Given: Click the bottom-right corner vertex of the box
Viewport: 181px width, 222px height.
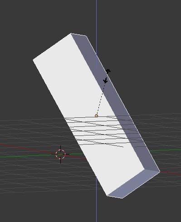Looking at the screenshot, I should [160, 172].
